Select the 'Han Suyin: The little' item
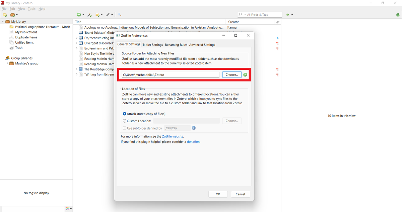This screenshot has width=402, height=212. 99,53
